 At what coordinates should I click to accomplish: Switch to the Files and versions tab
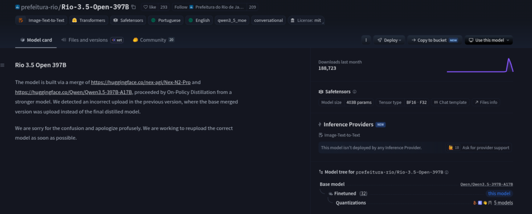pyautogui.click(x=84, y=40)
